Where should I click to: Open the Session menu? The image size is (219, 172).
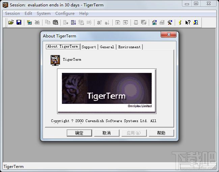(12, 13)
